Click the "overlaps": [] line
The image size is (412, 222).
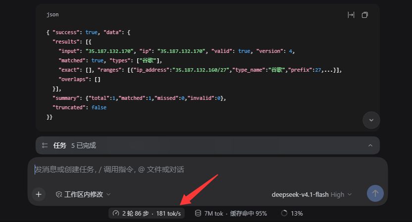pyautogui.click(x=79, y=79)
